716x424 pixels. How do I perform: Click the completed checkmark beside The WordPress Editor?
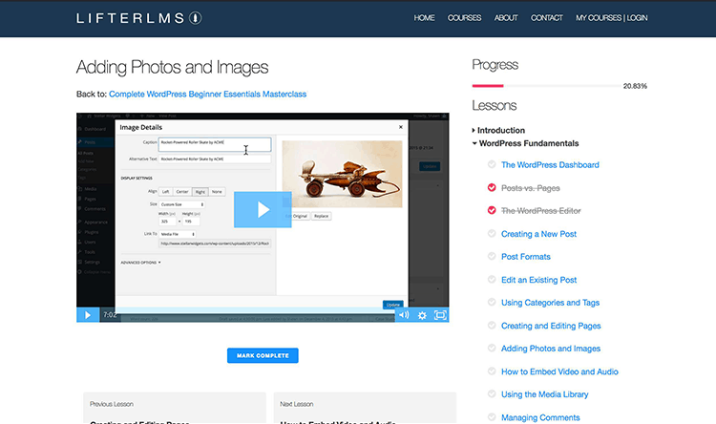pyautogui.click(x=492, y=210)
